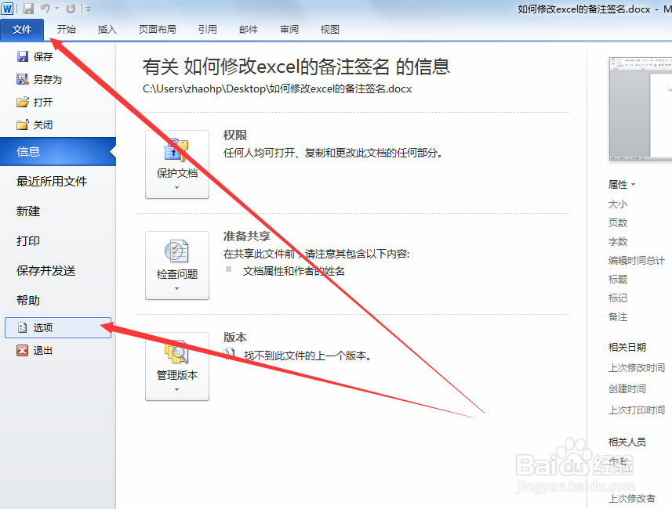Click the 关闭 folder icon in sidebar
Screen dimensions: 672x509
coord(22,125)
